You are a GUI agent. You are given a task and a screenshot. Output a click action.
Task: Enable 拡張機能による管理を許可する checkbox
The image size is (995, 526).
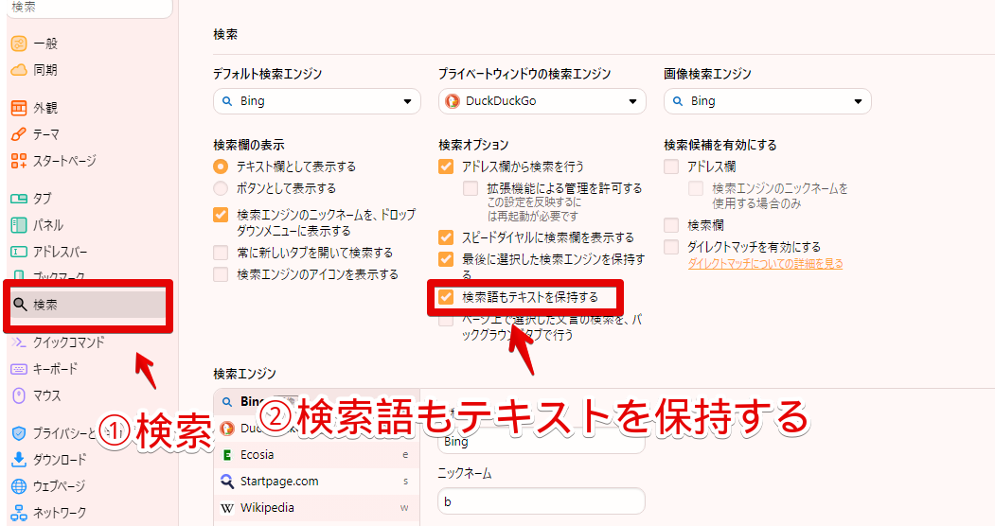click(x=471, y=188)
